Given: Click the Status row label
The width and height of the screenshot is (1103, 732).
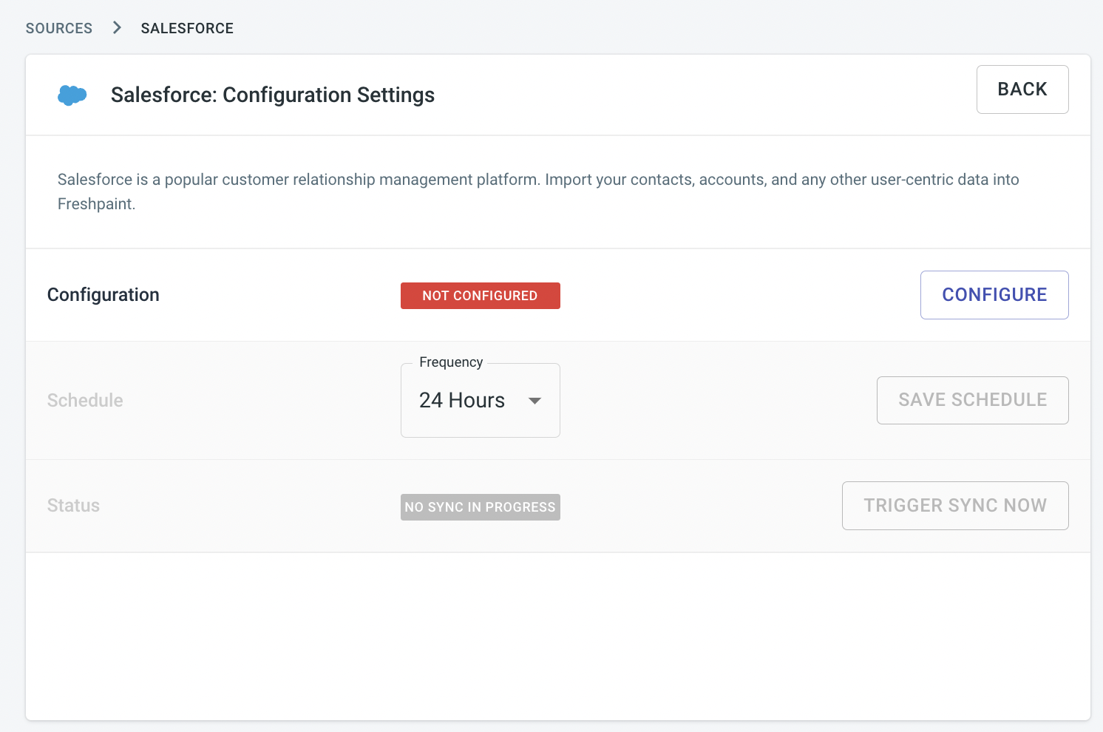Looking at the screenshot, I should [x=73, y=506].
